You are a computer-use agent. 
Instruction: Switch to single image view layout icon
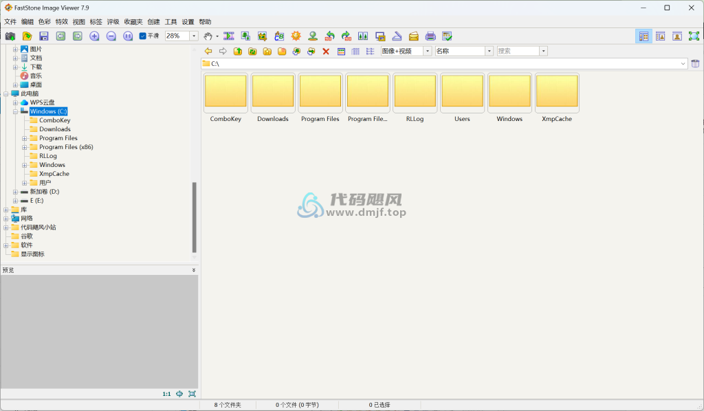point(677,36)
